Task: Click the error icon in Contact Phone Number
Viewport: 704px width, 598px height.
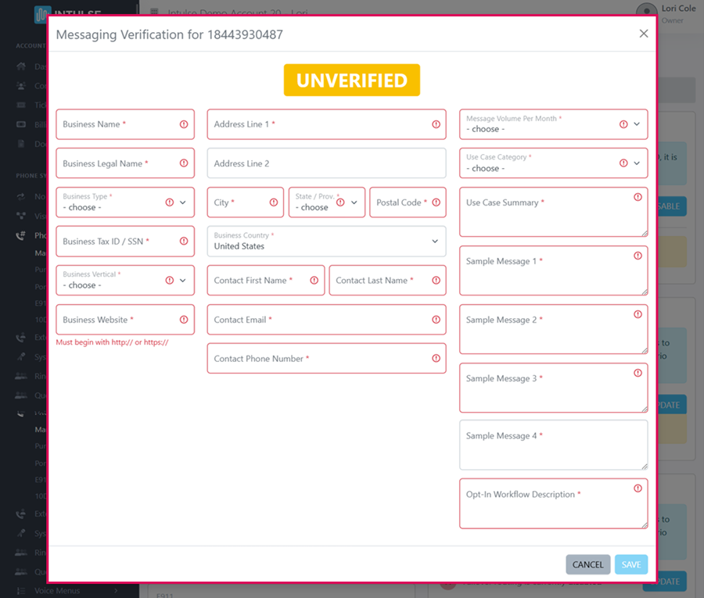Action: click(x=436, y=359)
